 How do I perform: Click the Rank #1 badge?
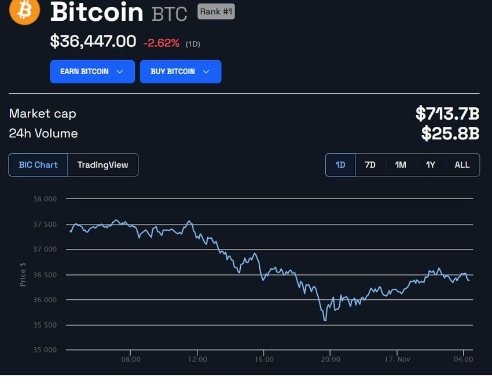215,11
